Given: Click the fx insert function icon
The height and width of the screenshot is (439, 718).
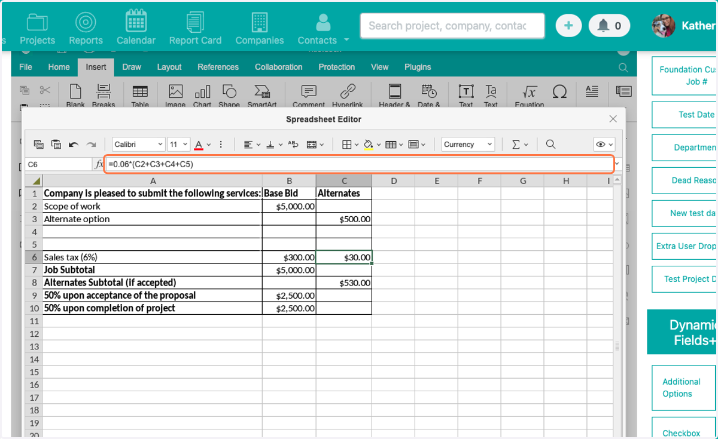Looking at the screenshot, I should 99,164.
